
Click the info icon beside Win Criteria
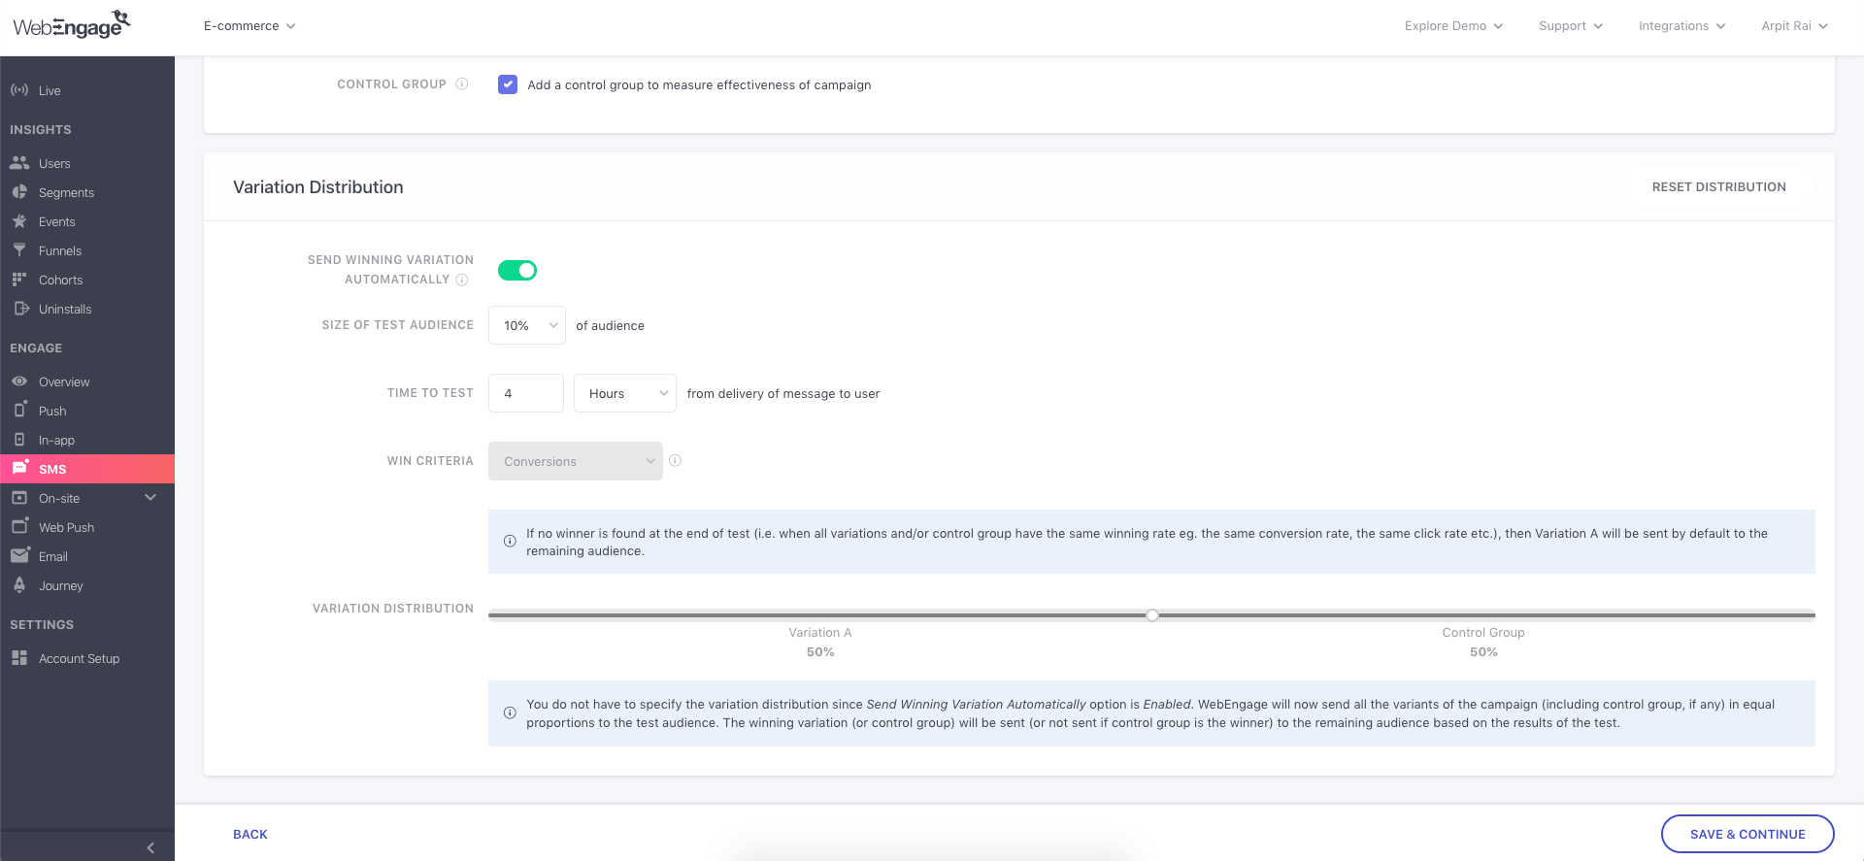tap(675, 461)
